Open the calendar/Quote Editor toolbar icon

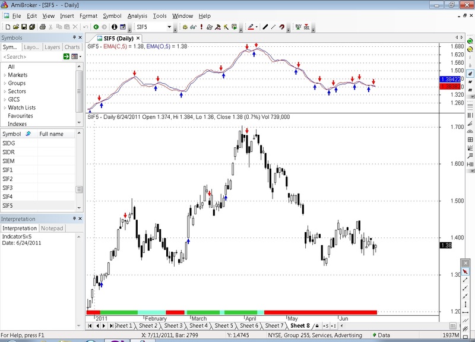tap(123, 27)
